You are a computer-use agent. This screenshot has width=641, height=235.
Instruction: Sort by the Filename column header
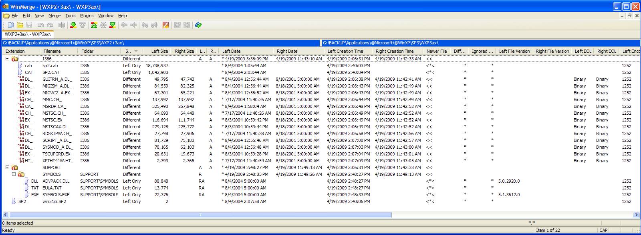[58, 51]
